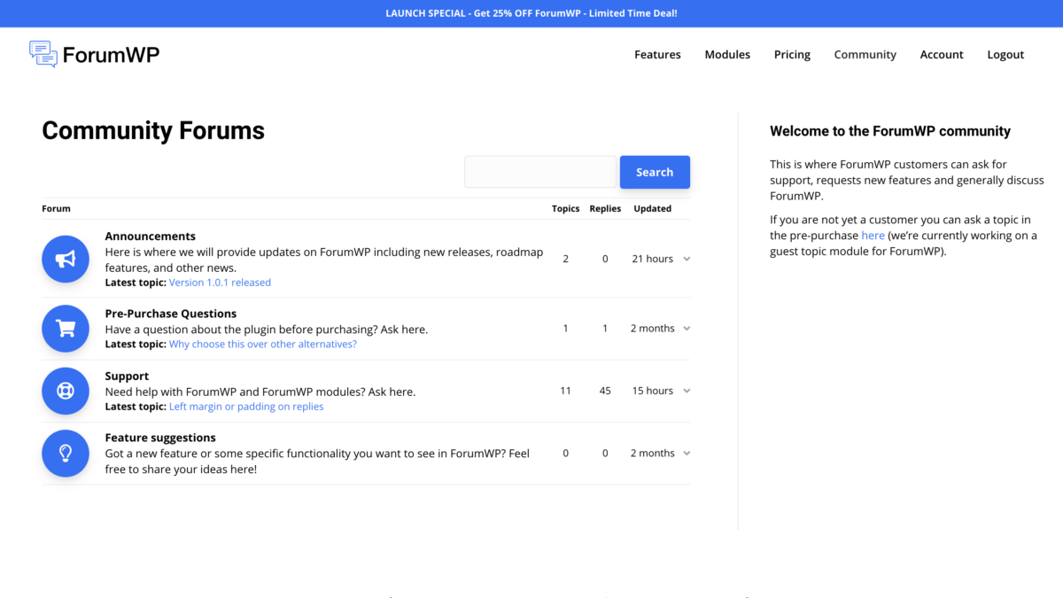The image size is (1063, 598).
Task: Open the Features menu item
Action: pyautogui.click(x=657, y=54)
